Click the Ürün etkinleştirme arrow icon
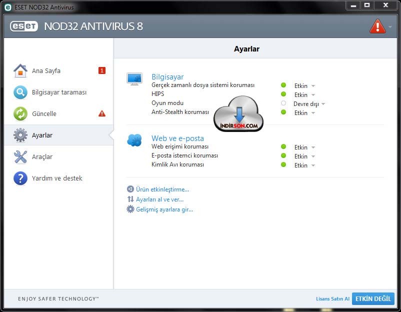The image size is (401, 312). pos(130,189)
